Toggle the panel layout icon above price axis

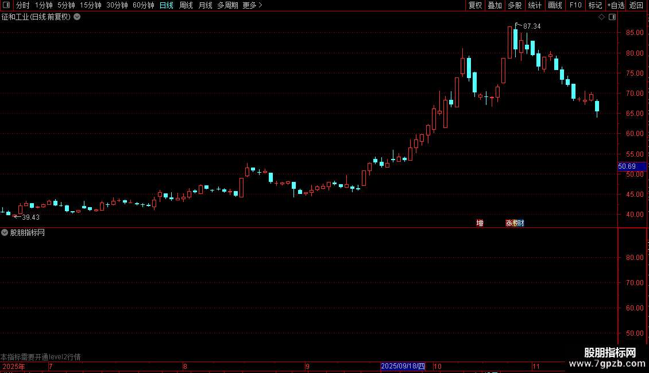[x=612, y=17]
